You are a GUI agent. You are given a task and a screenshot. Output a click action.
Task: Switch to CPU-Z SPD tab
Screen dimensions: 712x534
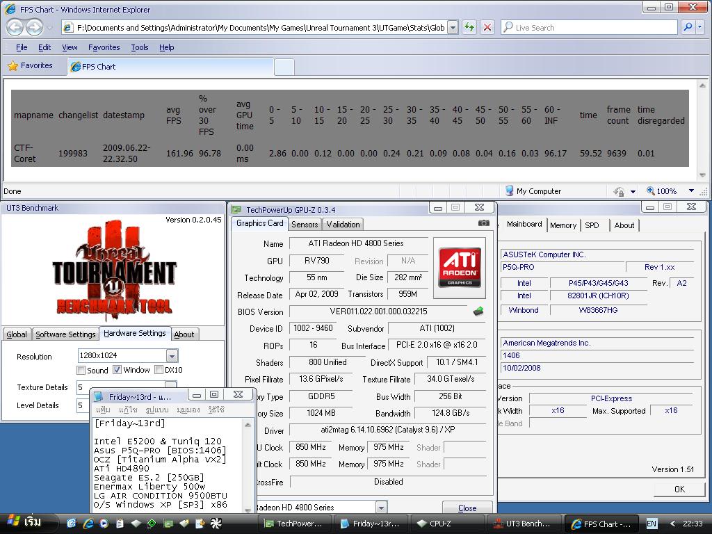coord(592,225)
